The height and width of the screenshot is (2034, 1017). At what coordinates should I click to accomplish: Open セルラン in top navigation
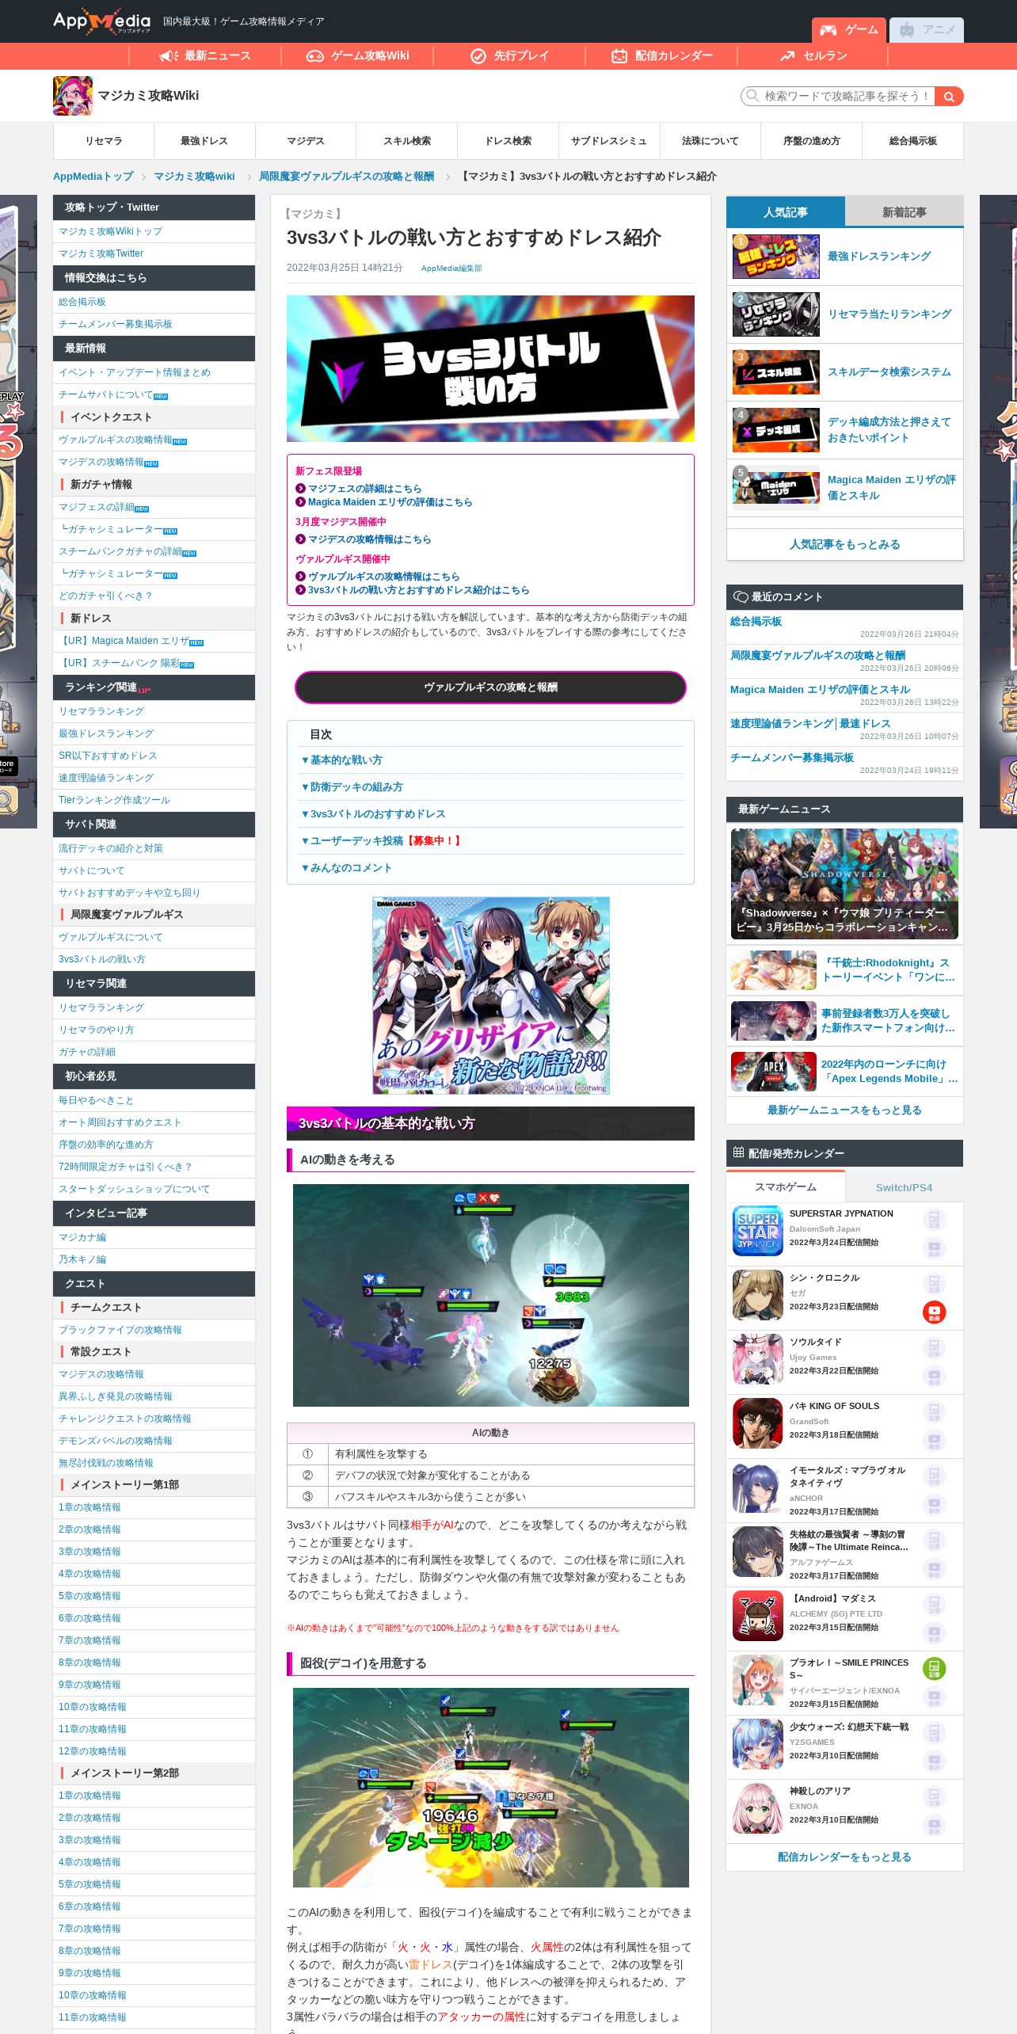click(x=813, y=55)
